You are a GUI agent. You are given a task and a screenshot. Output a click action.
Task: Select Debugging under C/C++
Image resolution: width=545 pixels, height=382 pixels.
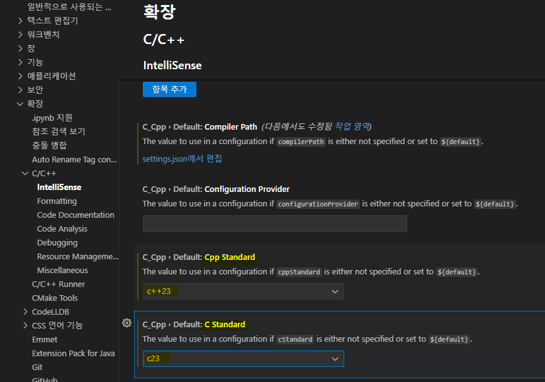(x=57, y=243)
